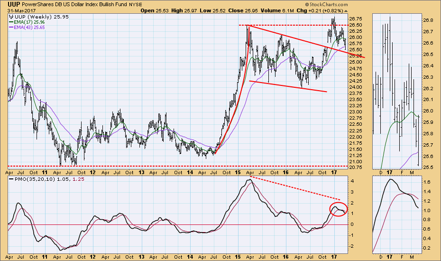Select the Volume 6.1M value
The image size is (441, 261).
[277, 11]
